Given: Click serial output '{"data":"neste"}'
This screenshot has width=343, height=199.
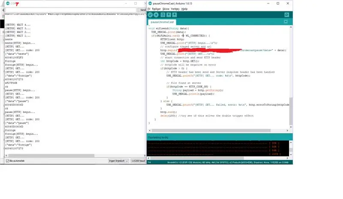Looking at the screenshot, I should point(17,54).
